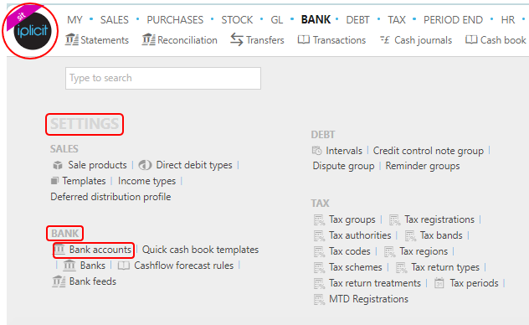Open Credit control note group
Screen dimensions: 529x325
[x=428, y=151]
